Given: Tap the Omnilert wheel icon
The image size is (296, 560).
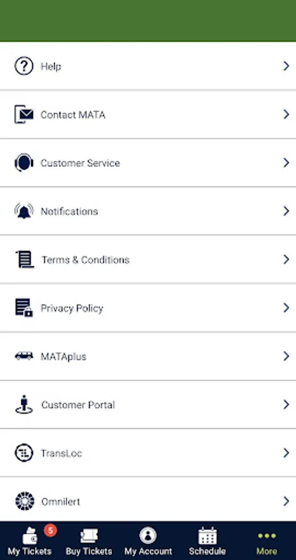Looking at the screenshot, I should 25,501.
